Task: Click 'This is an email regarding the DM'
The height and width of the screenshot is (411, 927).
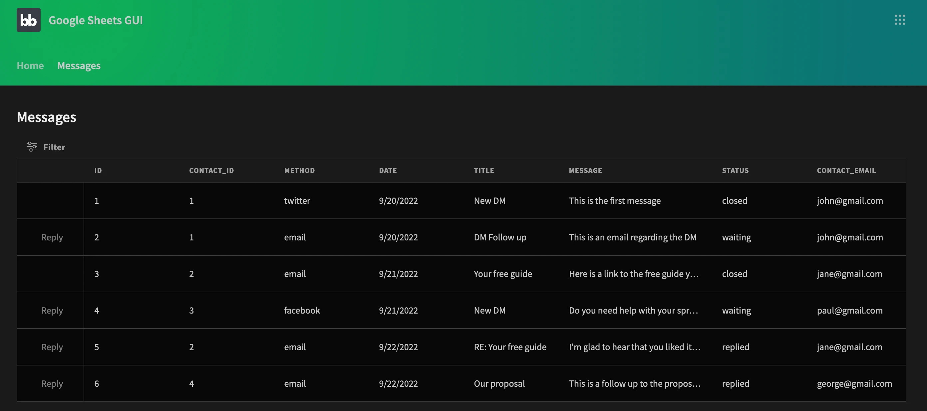Action: point(633,237)
